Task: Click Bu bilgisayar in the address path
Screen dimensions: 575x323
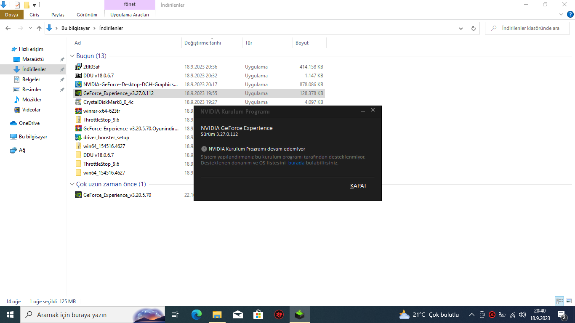Action: [76, 28]
